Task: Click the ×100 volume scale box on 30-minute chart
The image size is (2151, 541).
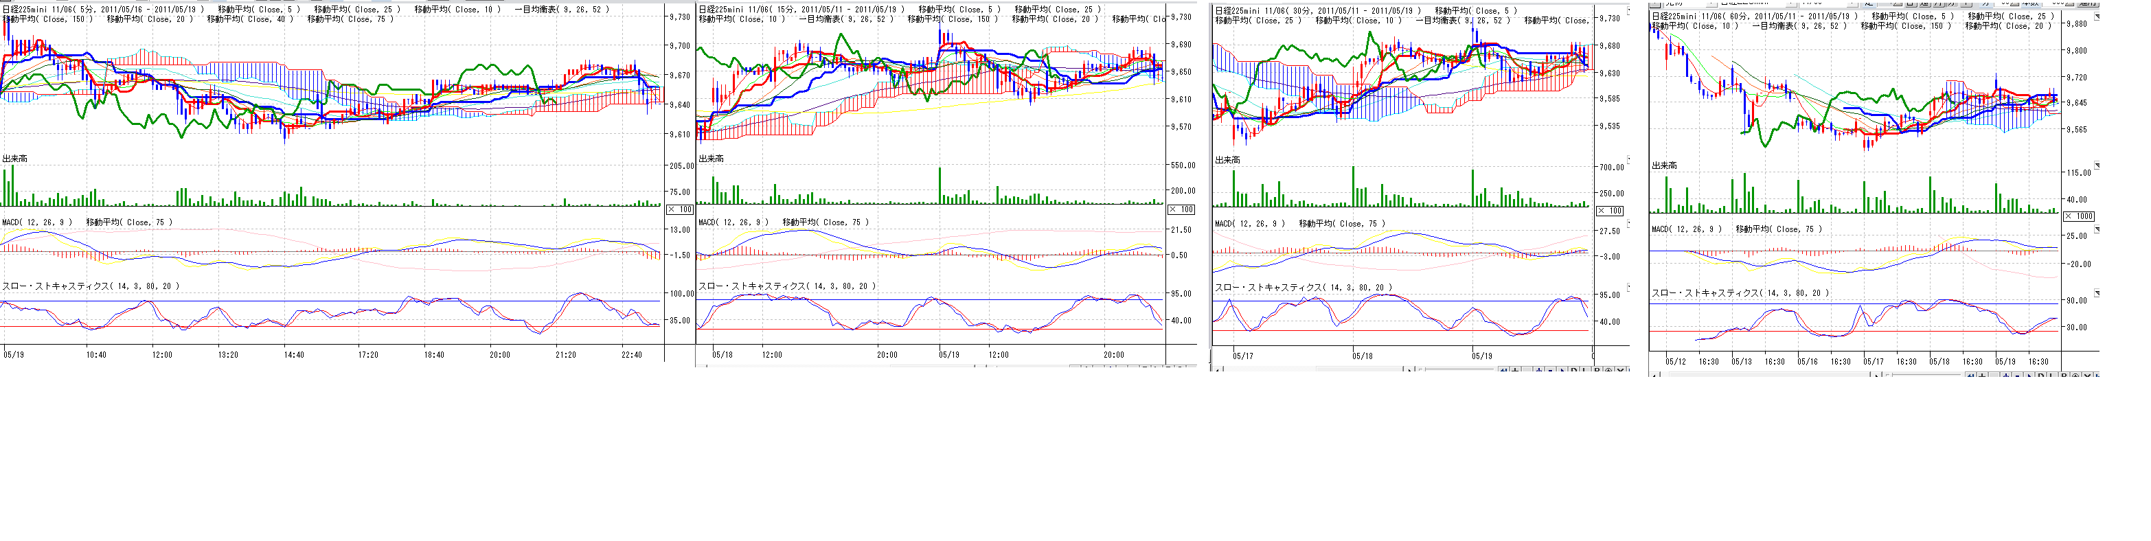Action: click(x=1610, y=211)
